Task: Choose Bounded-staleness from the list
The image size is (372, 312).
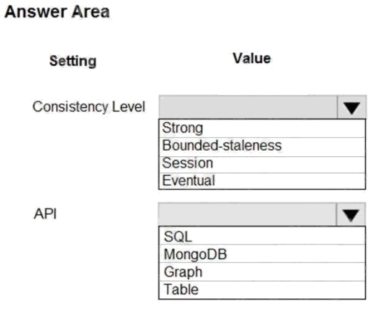Action: tap(221, 146)
